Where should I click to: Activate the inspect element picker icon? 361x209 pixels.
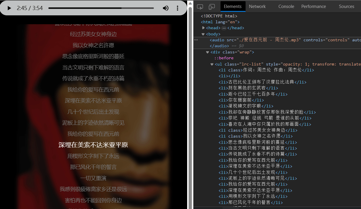pyautogui.click(x=200, y=6)
